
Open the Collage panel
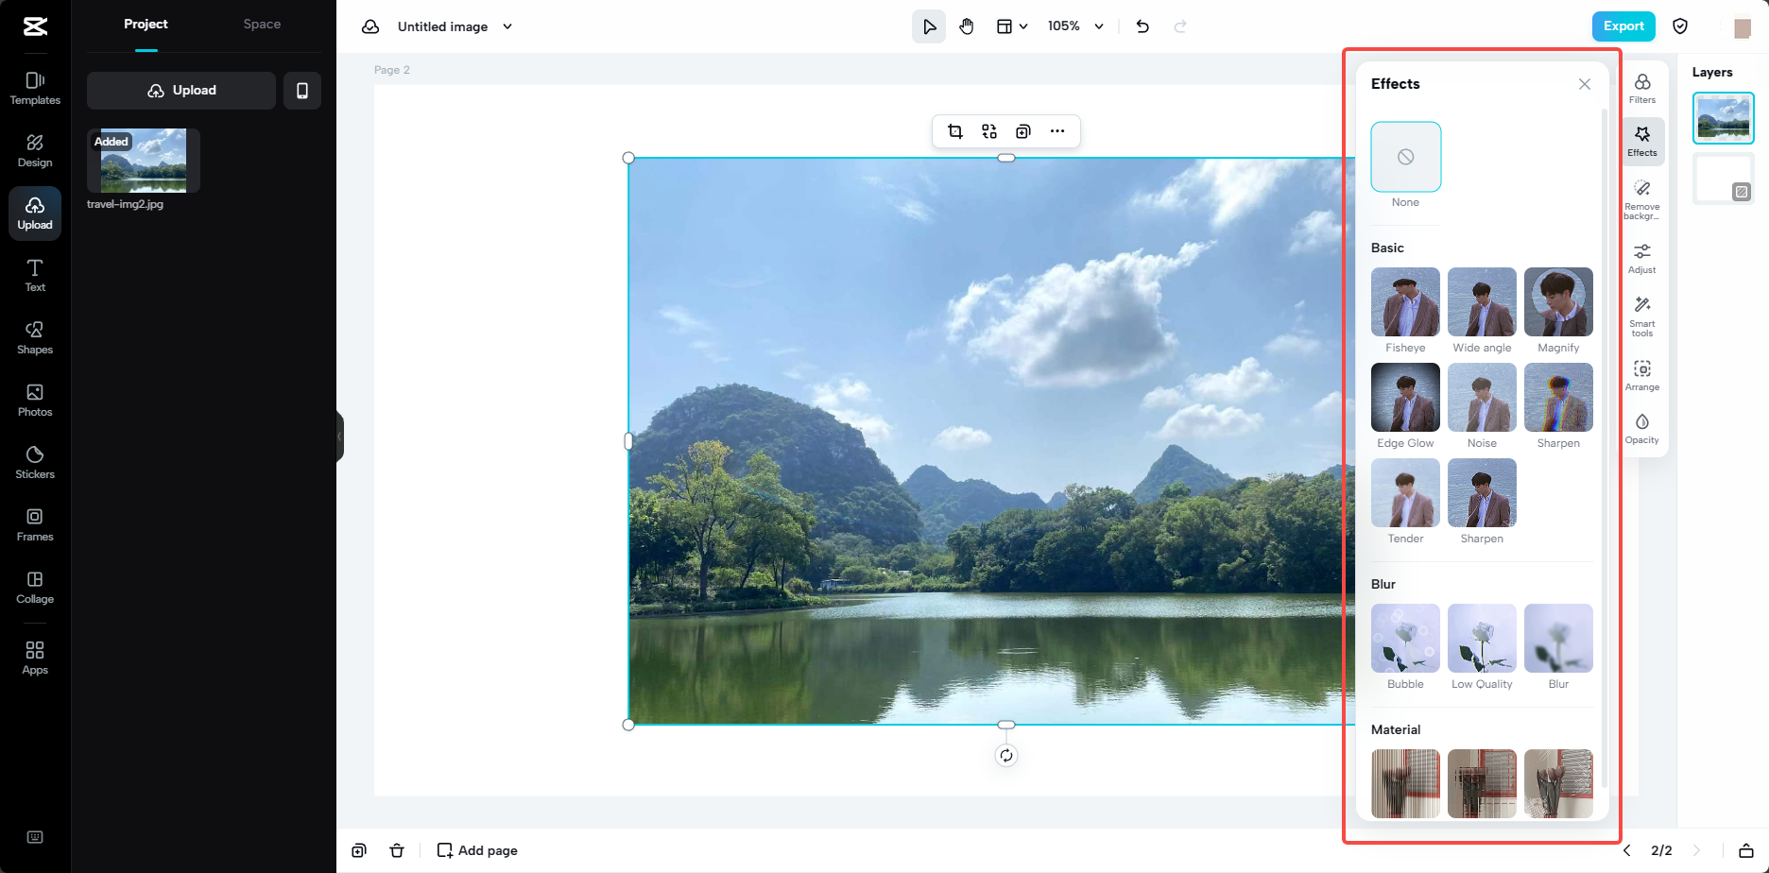click(35, 588)
